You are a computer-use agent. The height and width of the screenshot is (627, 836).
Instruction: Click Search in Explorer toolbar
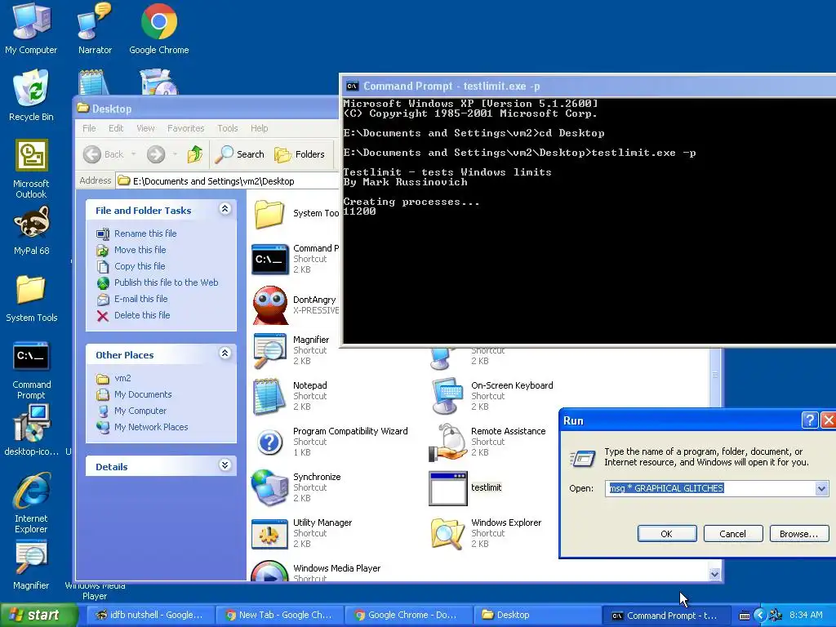[239, 154]
